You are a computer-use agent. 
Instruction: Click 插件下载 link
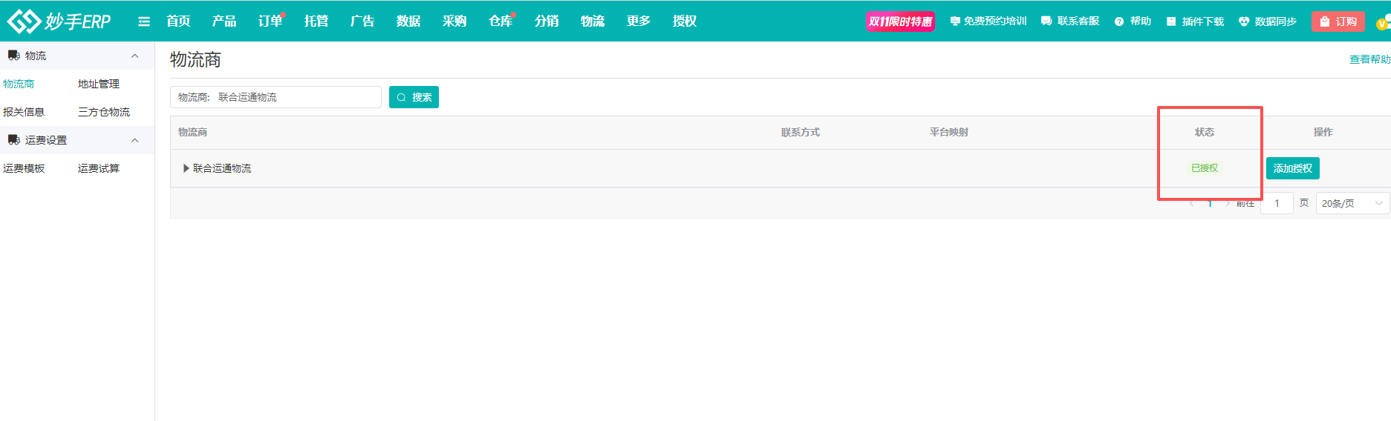point(1195,21)
